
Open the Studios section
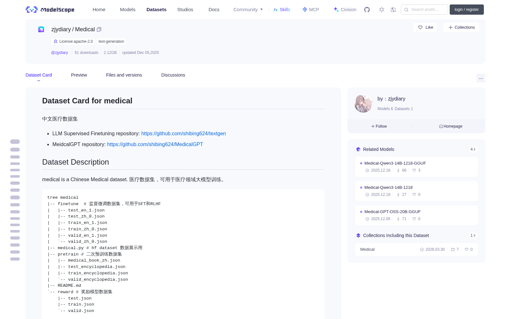pyautogui.click(x=185, y=10)
